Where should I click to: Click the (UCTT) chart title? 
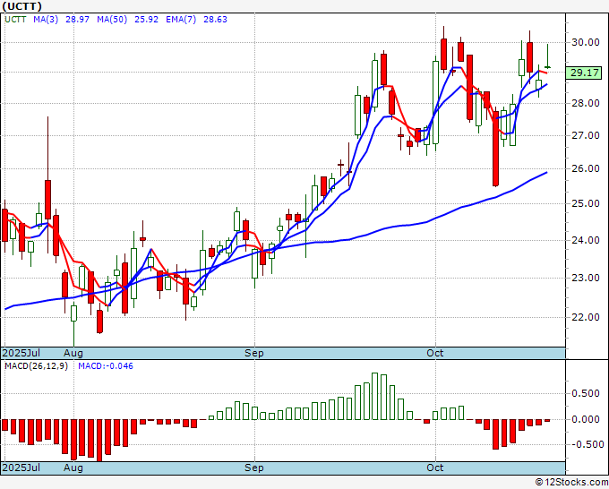click(x=21, y=6)
